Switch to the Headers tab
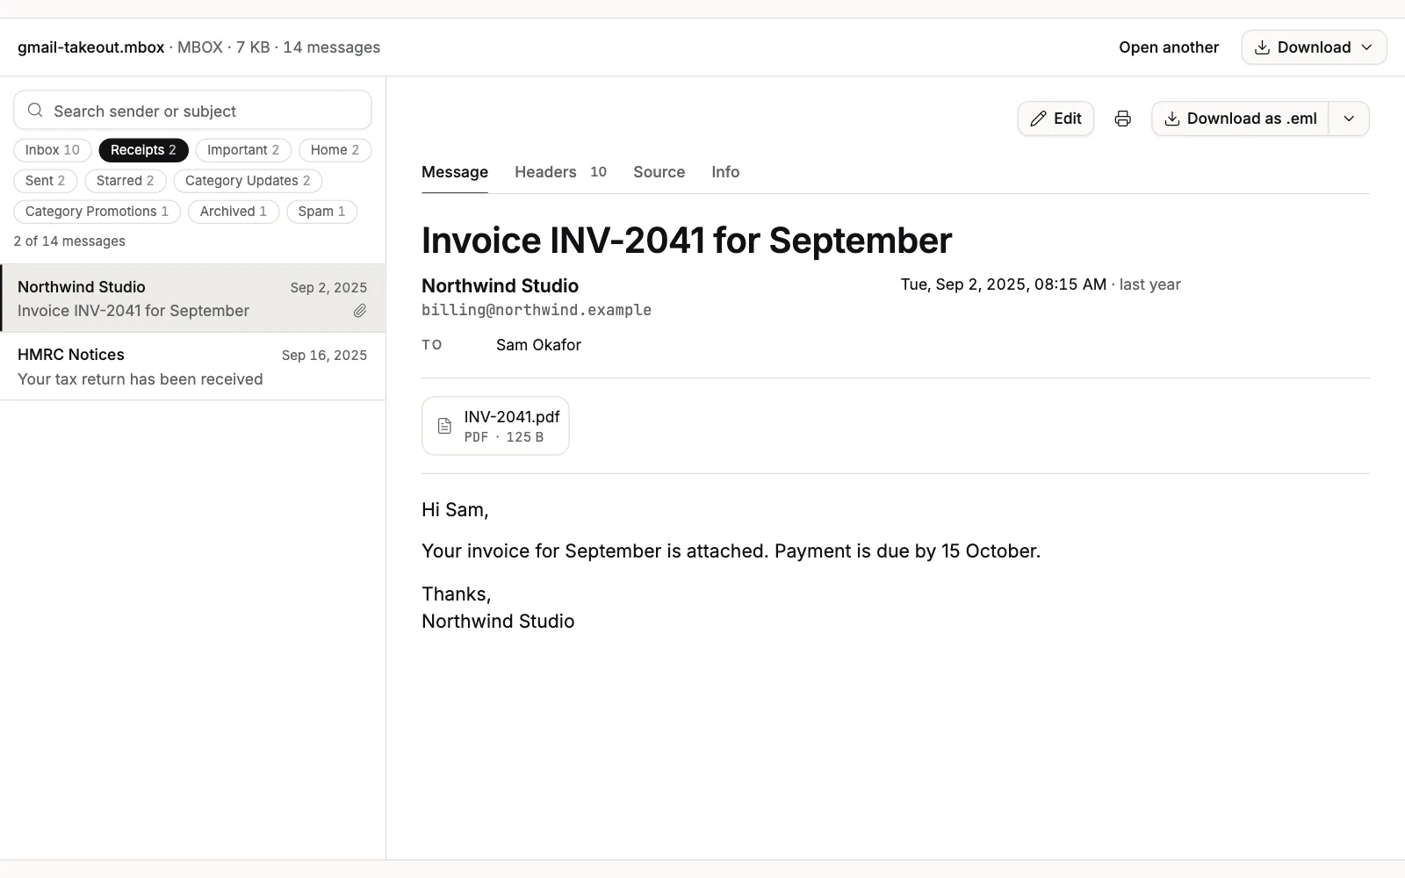 (560, 172)
